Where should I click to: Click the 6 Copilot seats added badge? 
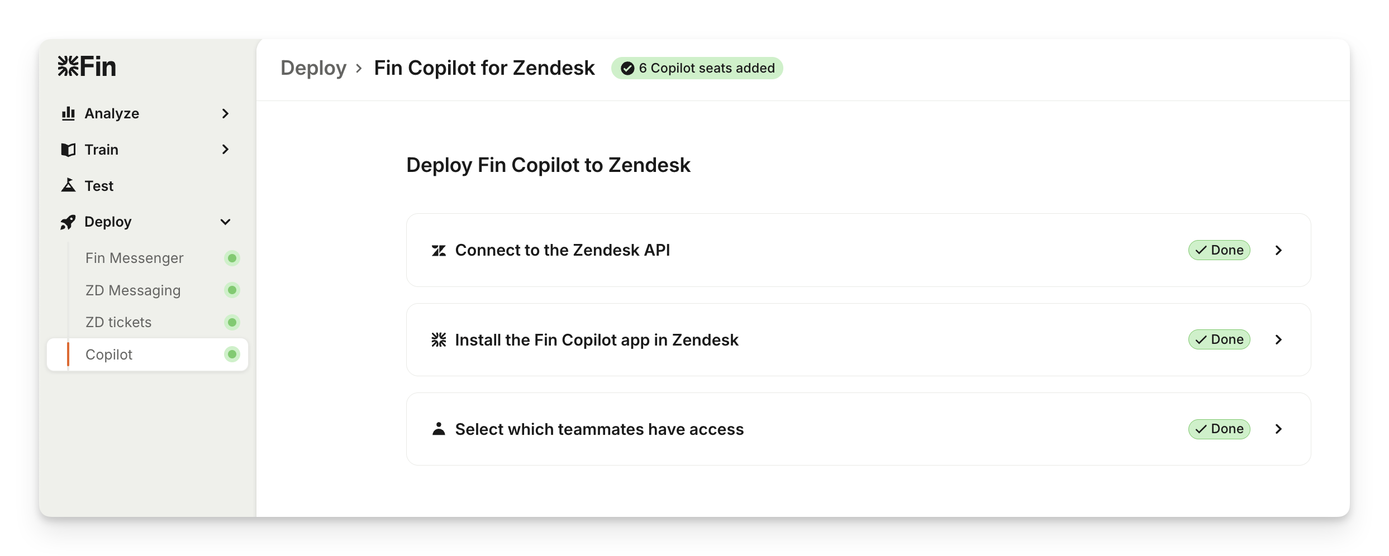pos(697,68)
